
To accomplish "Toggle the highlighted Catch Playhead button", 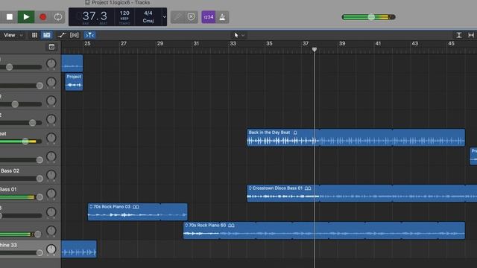I will click(89, 35).
